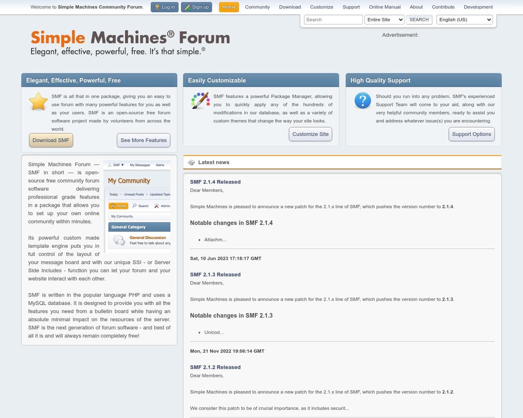
Task: Focus the Search input field
Action: coord(333,20)
